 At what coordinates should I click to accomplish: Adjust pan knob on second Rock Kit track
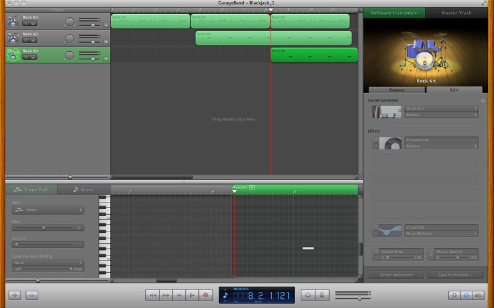click(x=69, y=38)
